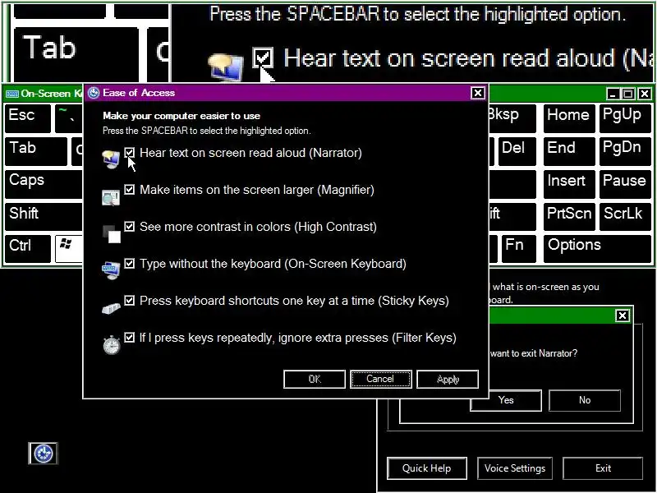Open Narrator Voice Settings

[515, 468]
